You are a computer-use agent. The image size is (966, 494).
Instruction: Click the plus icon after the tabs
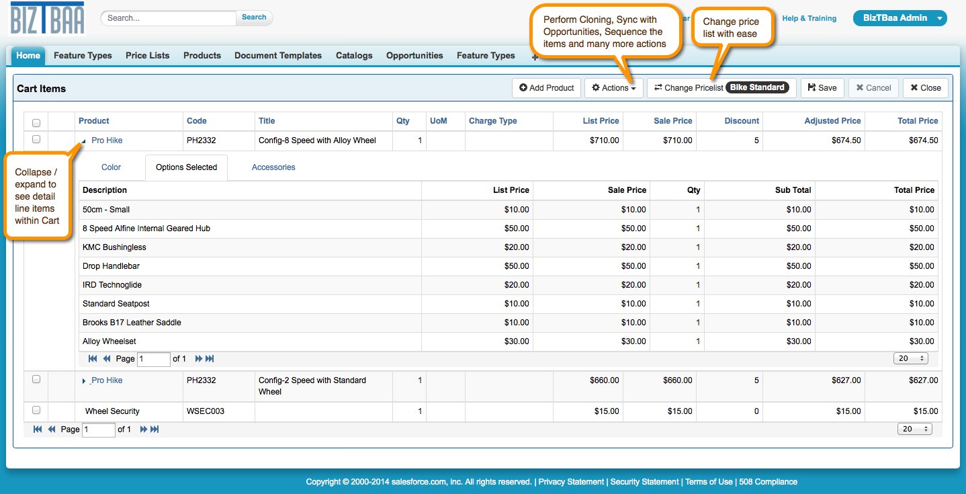[x=535, y=57]
